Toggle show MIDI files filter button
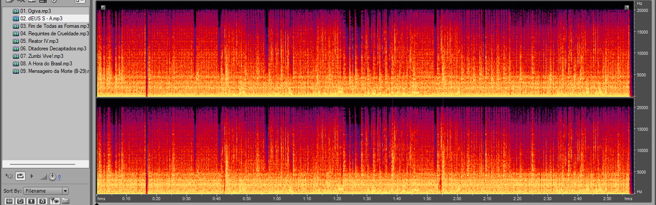This screenshot has height=205, width=656. click(x=43, y=201)
